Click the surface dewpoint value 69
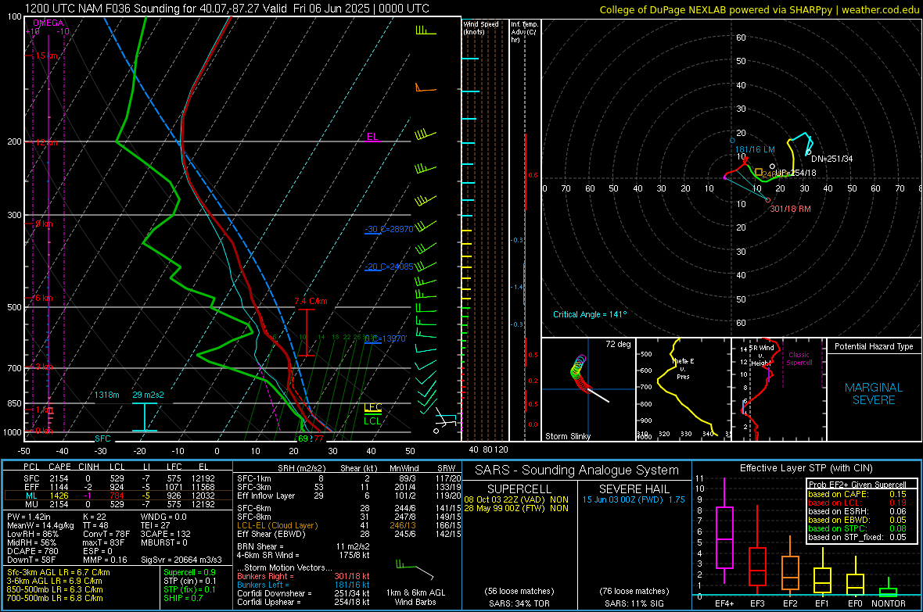This screenshot has height=612, width=923. (303, 438)
